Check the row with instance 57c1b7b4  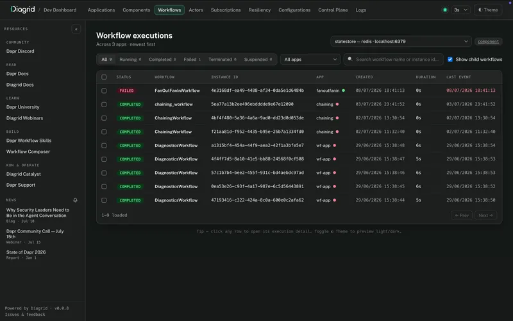click(104, 173)
